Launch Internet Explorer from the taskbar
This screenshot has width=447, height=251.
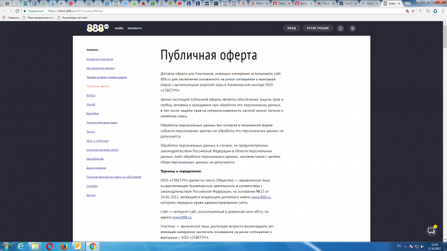(20, 246)
